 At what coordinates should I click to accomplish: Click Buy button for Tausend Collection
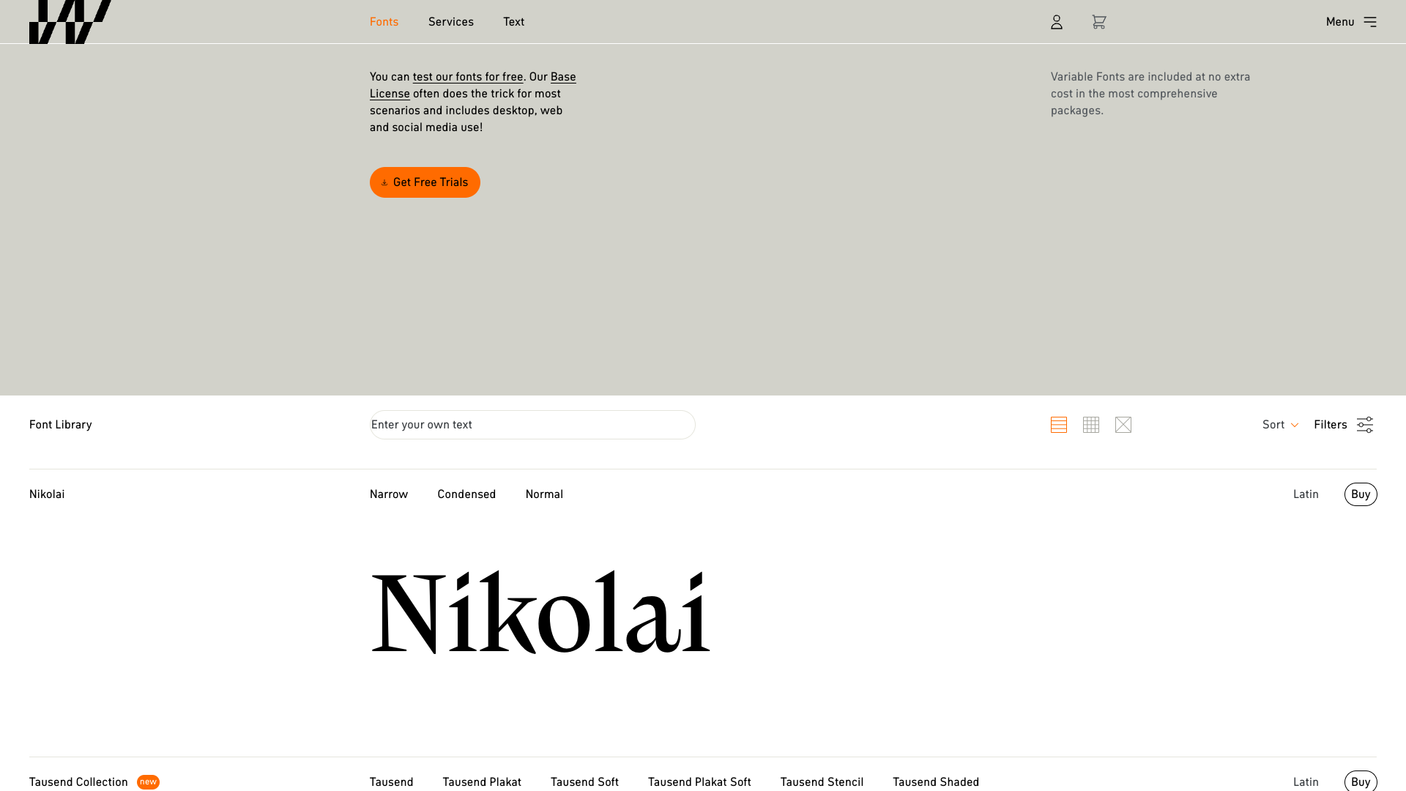[x=1361, y=781]
